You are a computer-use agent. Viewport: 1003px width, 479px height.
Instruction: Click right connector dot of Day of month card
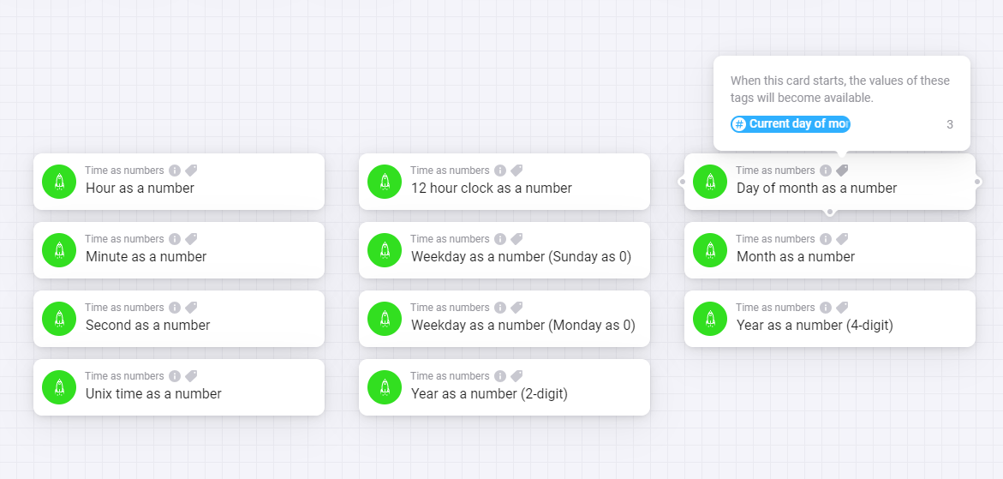point(976,182)
